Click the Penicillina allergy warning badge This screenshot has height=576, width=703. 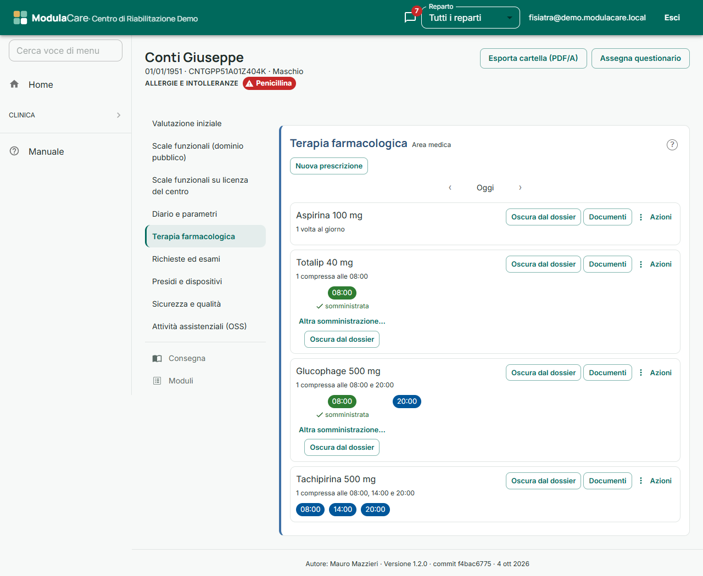tap(269, 83)
